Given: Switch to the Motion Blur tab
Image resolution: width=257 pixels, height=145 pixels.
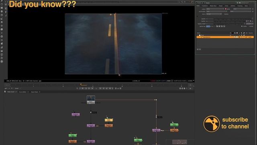Looking at the screenshot, I should [x=213, y=6].
